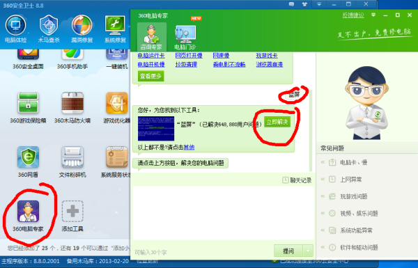Viewport: 418px width, 268px height.
Task: Click into the question input box
Action: 223,212
